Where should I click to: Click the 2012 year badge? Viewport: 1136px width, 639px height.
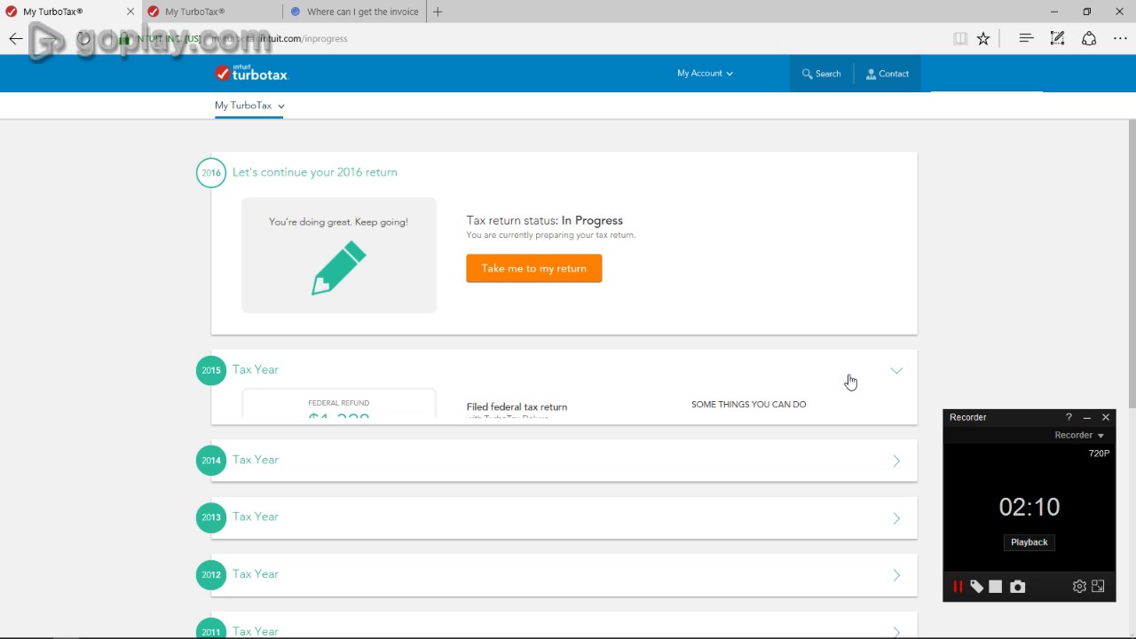point(211,575)
